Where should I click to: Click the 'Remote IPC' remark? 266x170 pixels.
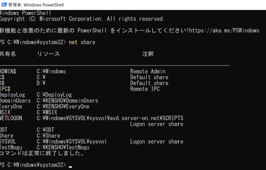click(x=145, y=89)
